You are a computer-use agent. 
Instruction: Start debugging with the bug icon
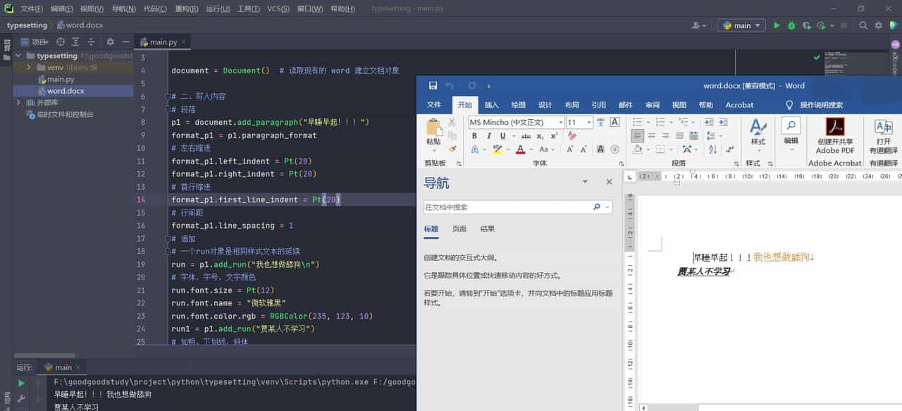(x=792, y=25)
